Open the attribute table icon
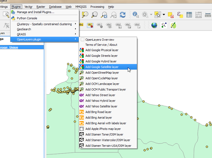 189,14
